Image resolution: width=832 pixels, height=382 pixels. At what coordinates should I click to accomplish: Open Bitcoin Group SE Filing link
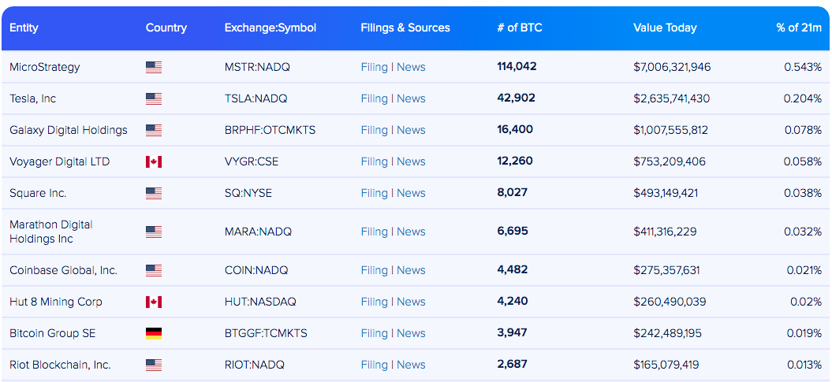tap(374, 333)
